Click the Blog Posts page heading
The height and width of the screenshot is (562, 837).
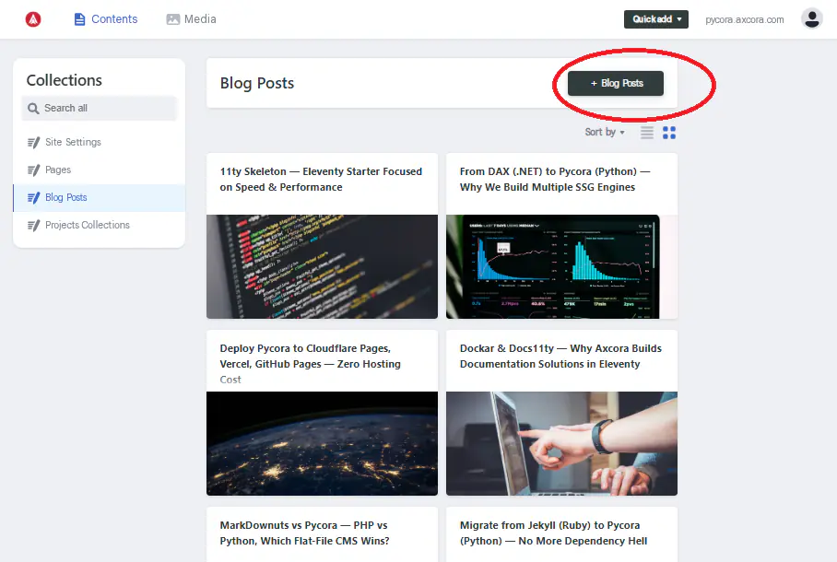(x=257, y=83)
